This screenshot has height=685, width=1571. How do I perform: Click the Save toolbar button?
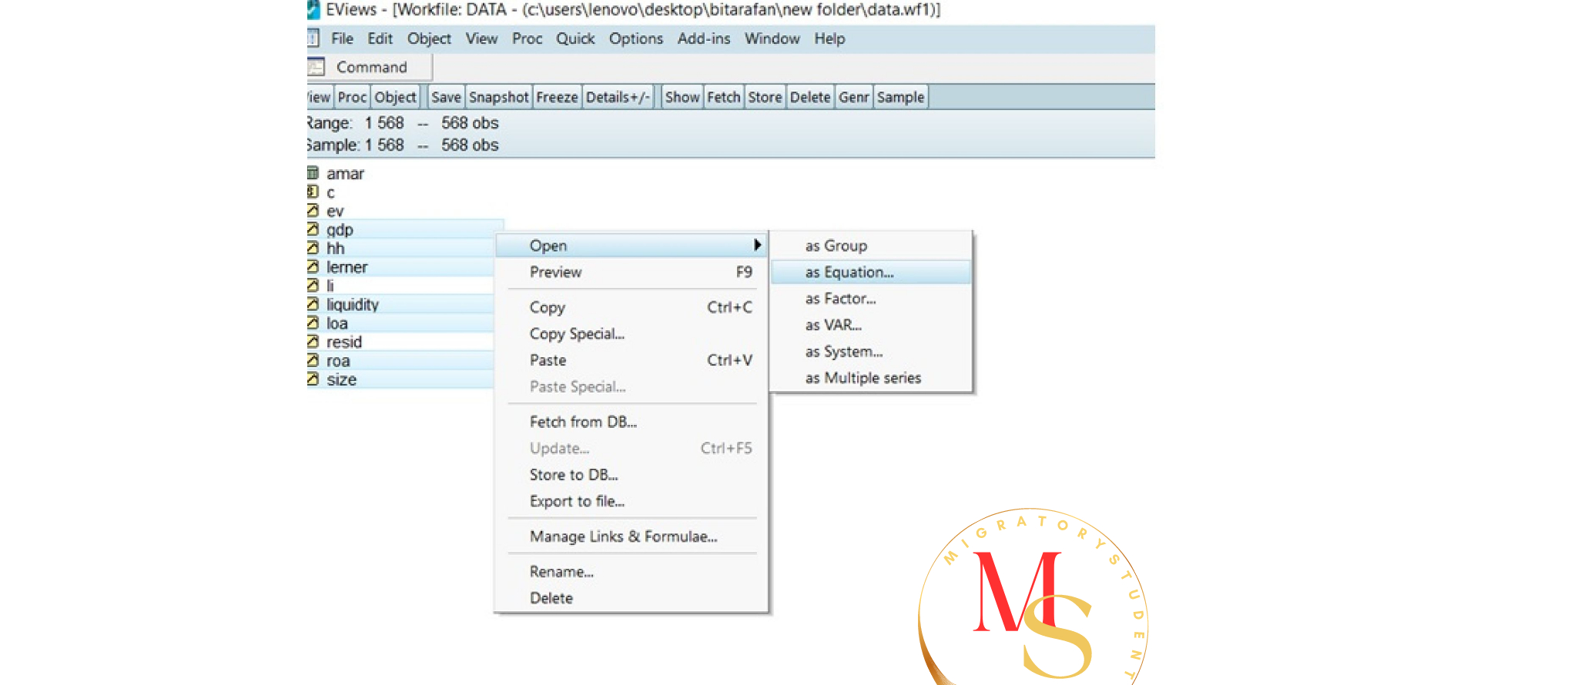[x=446, y=97]
